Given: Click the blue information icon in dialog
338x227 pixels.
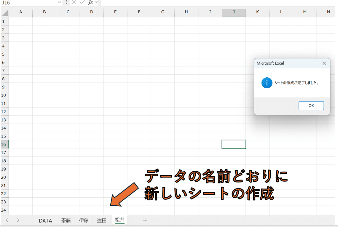Looking at the screenshot, I should [267, 83].
